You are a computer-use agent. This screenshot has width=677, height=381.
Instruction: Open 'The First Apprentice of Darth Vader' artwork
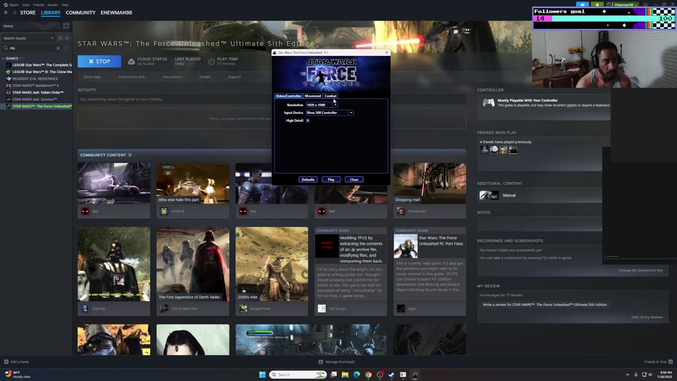[x=193, y=264]
